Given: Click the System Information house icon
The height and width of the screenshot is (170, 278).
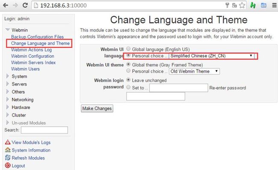Looking at the screenshot, I should click(8, 150).
